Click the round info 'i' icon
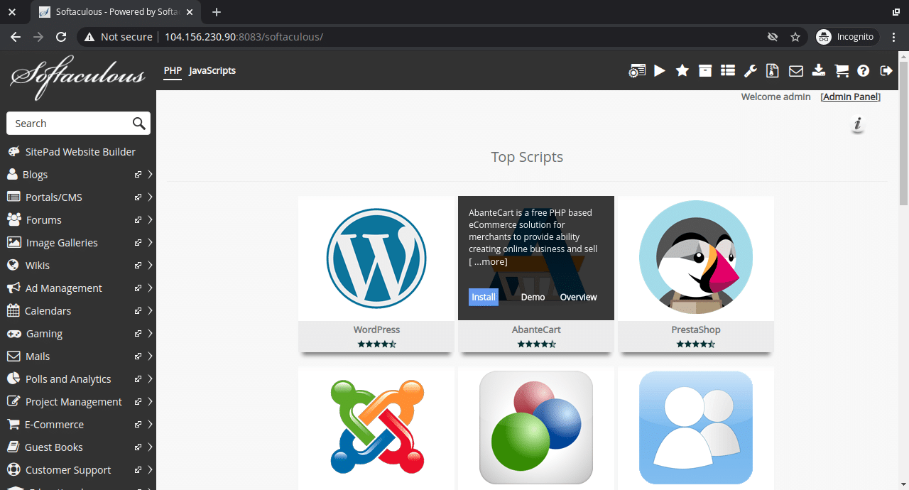This screenshot has height=490, width=909. 857,124
